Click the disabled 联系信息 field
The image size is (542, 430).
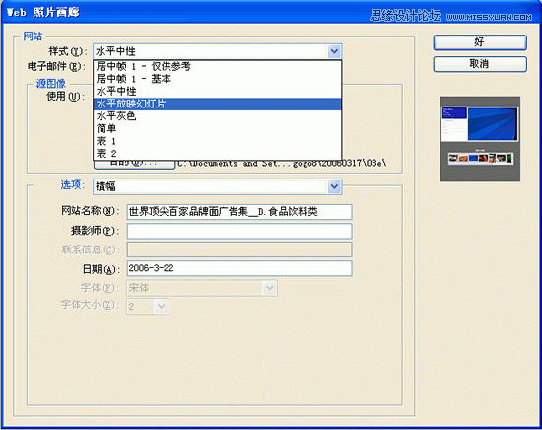239,250
